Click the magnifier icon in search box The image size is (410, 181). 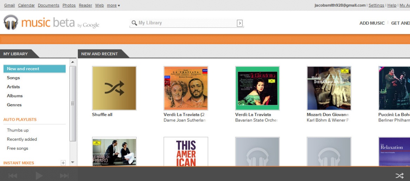(x=134, y=23)
